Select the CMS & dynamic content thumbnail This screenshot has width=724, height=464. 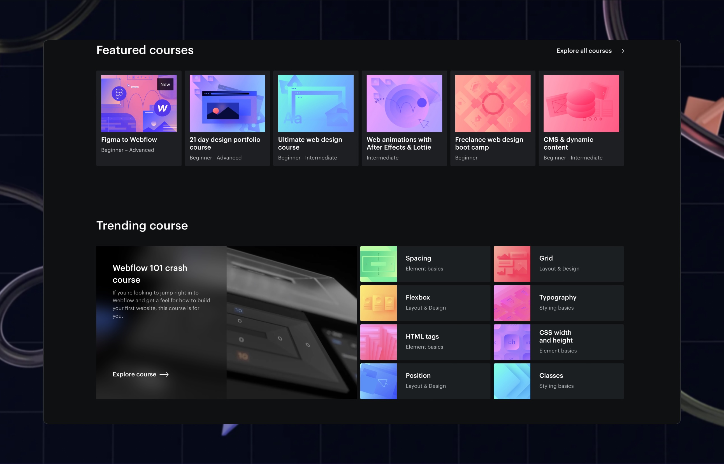(x=581, y=103)
